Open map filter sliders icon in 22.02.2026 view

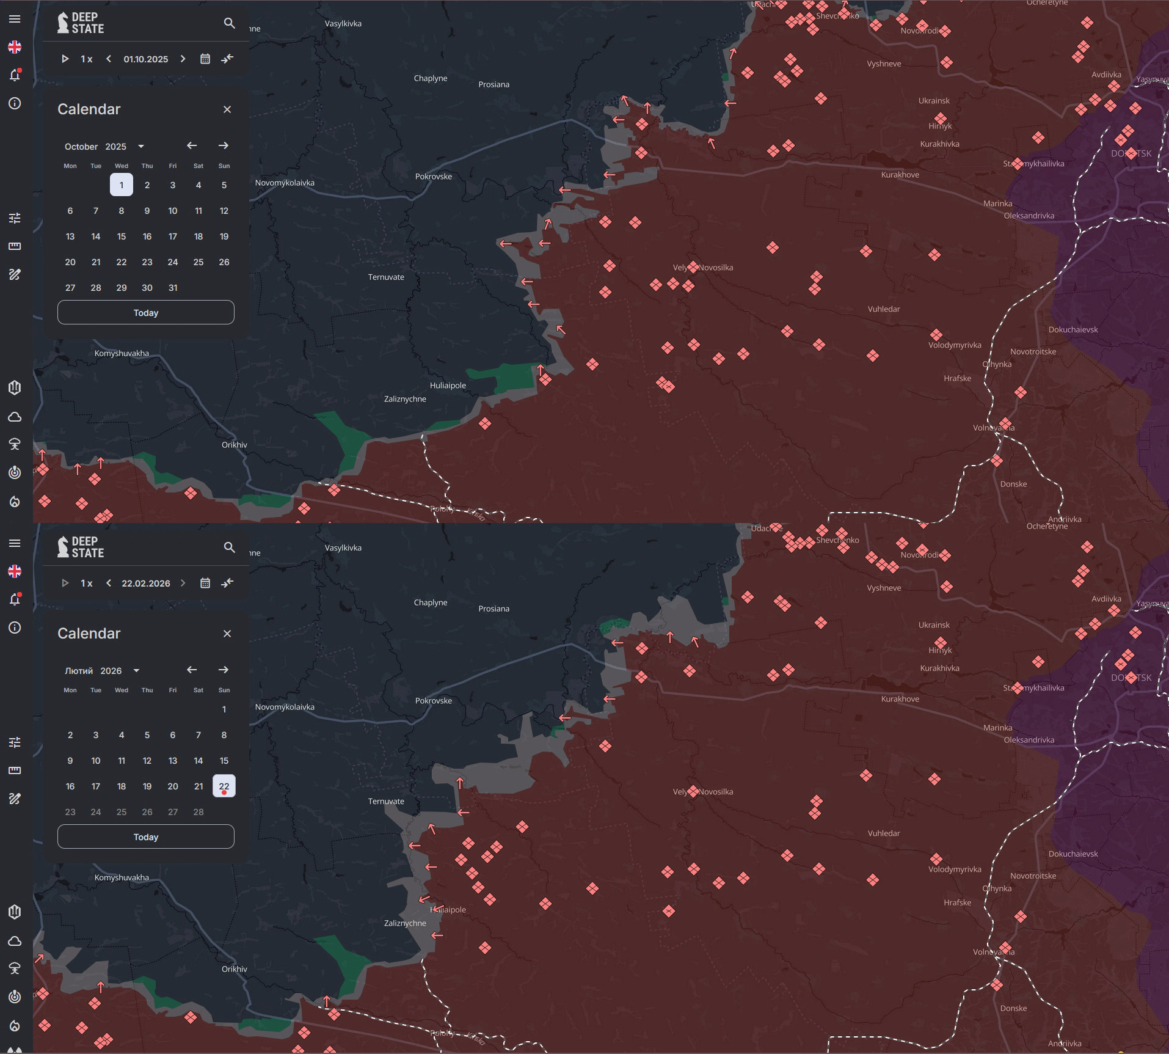coord(15,742)
